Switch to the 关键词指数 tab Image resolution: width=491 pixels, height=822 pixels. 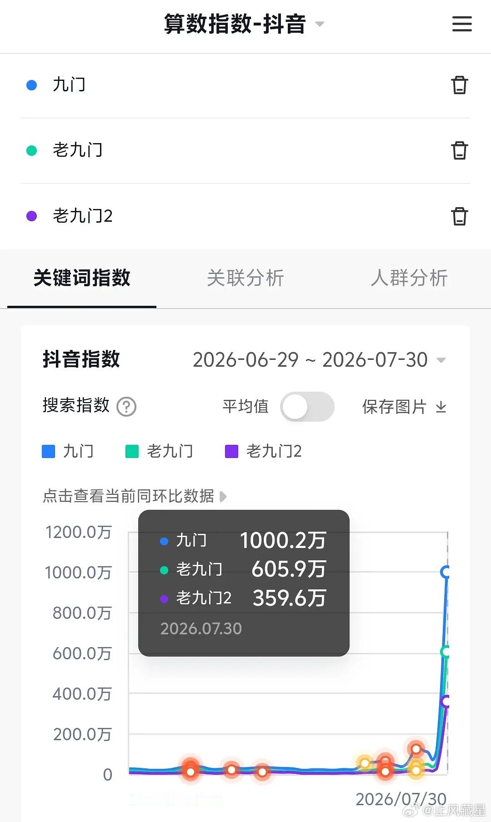tap(82, 278)
